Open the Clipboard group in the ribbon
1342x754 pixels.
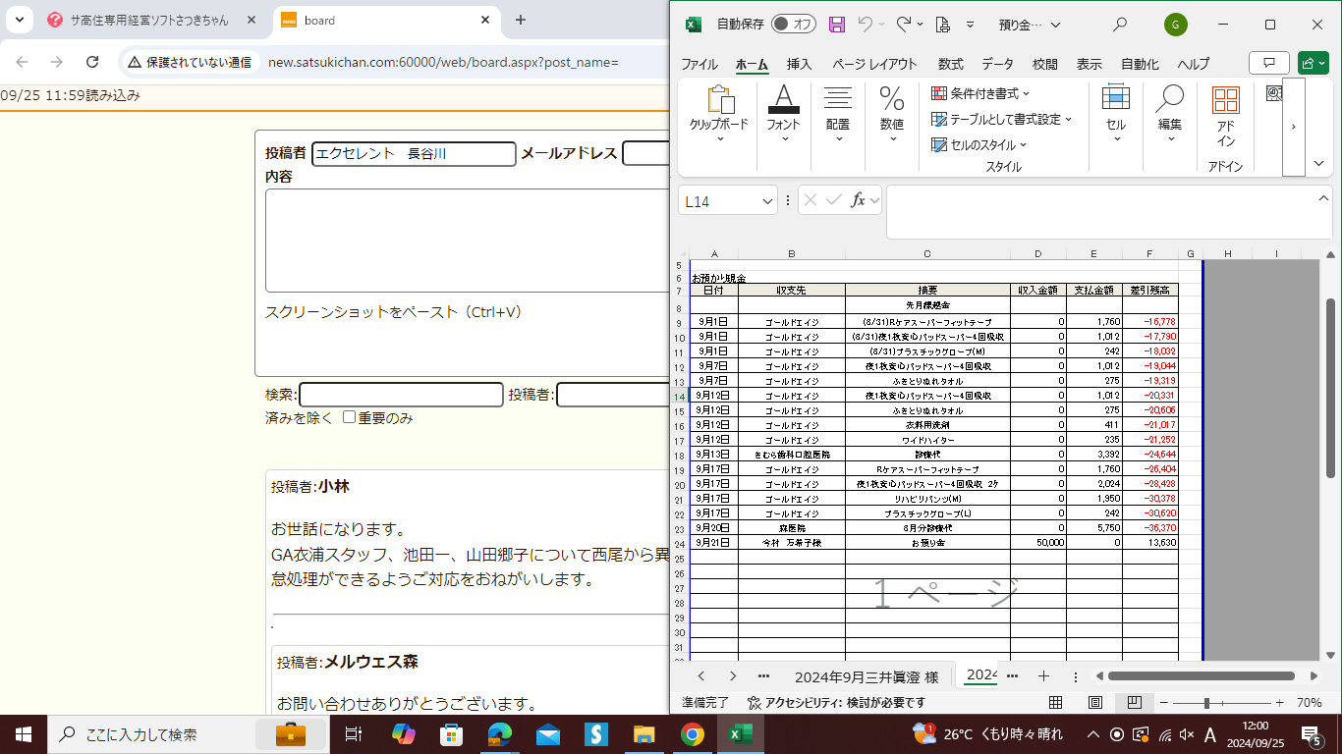(x=718, y=114)
